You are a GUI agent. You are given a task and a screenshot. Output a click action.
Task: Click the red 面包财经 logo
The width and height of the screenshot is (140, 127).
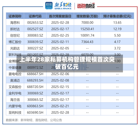click(x=86, y=6)
